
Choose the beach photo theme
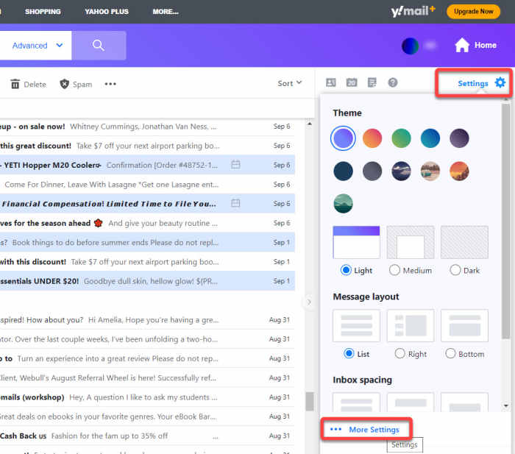pos(430,171)
